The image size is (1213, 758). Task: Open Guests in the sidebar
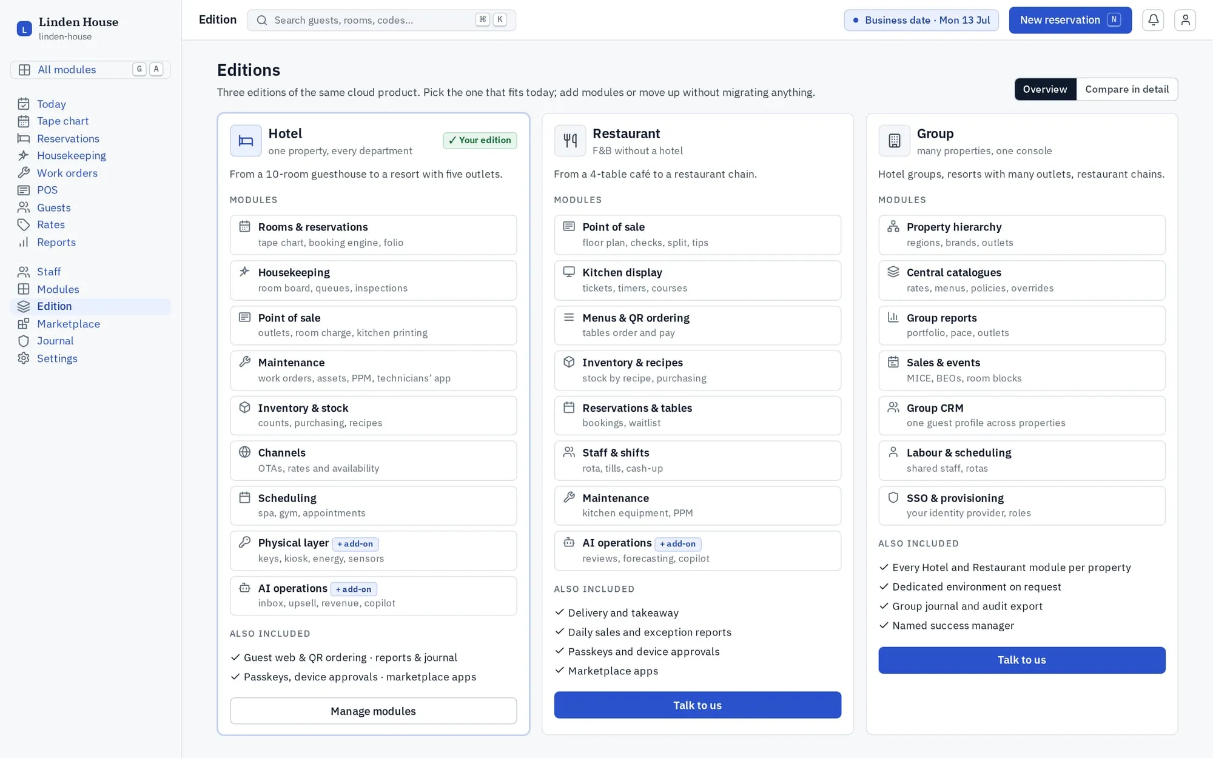tap(90, 207)
